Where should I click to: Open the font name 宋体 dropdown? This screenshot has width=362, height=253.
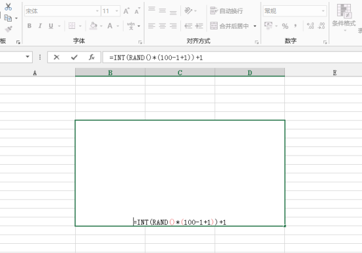point(97,11)
